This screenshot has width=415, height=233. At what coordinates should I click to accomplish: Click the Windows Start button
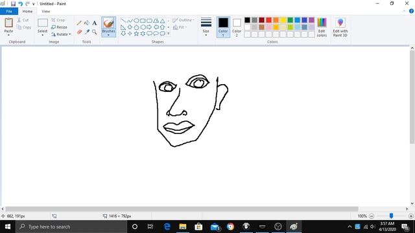click(8, 227)
